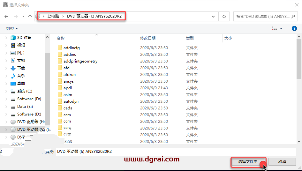Click the 文件夹 type cell of addincfg
Screen dimensions: 302x171
click(x=192, y=48)
